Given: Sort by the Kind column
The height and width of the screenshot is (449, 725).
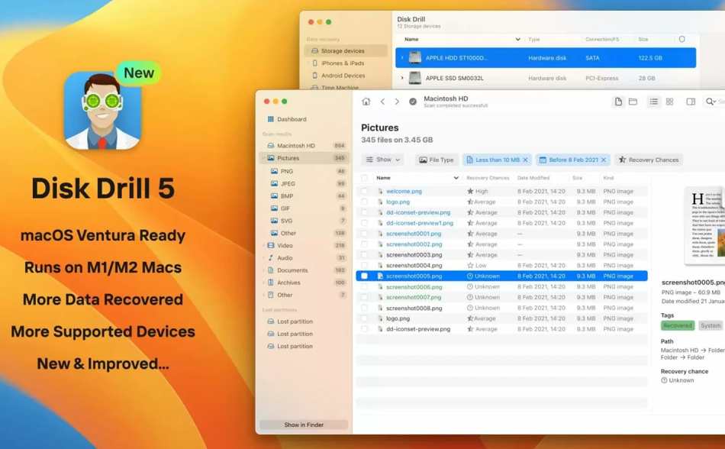Looking at the screenshot, I should pyautogui.click(x=608, y=178).
